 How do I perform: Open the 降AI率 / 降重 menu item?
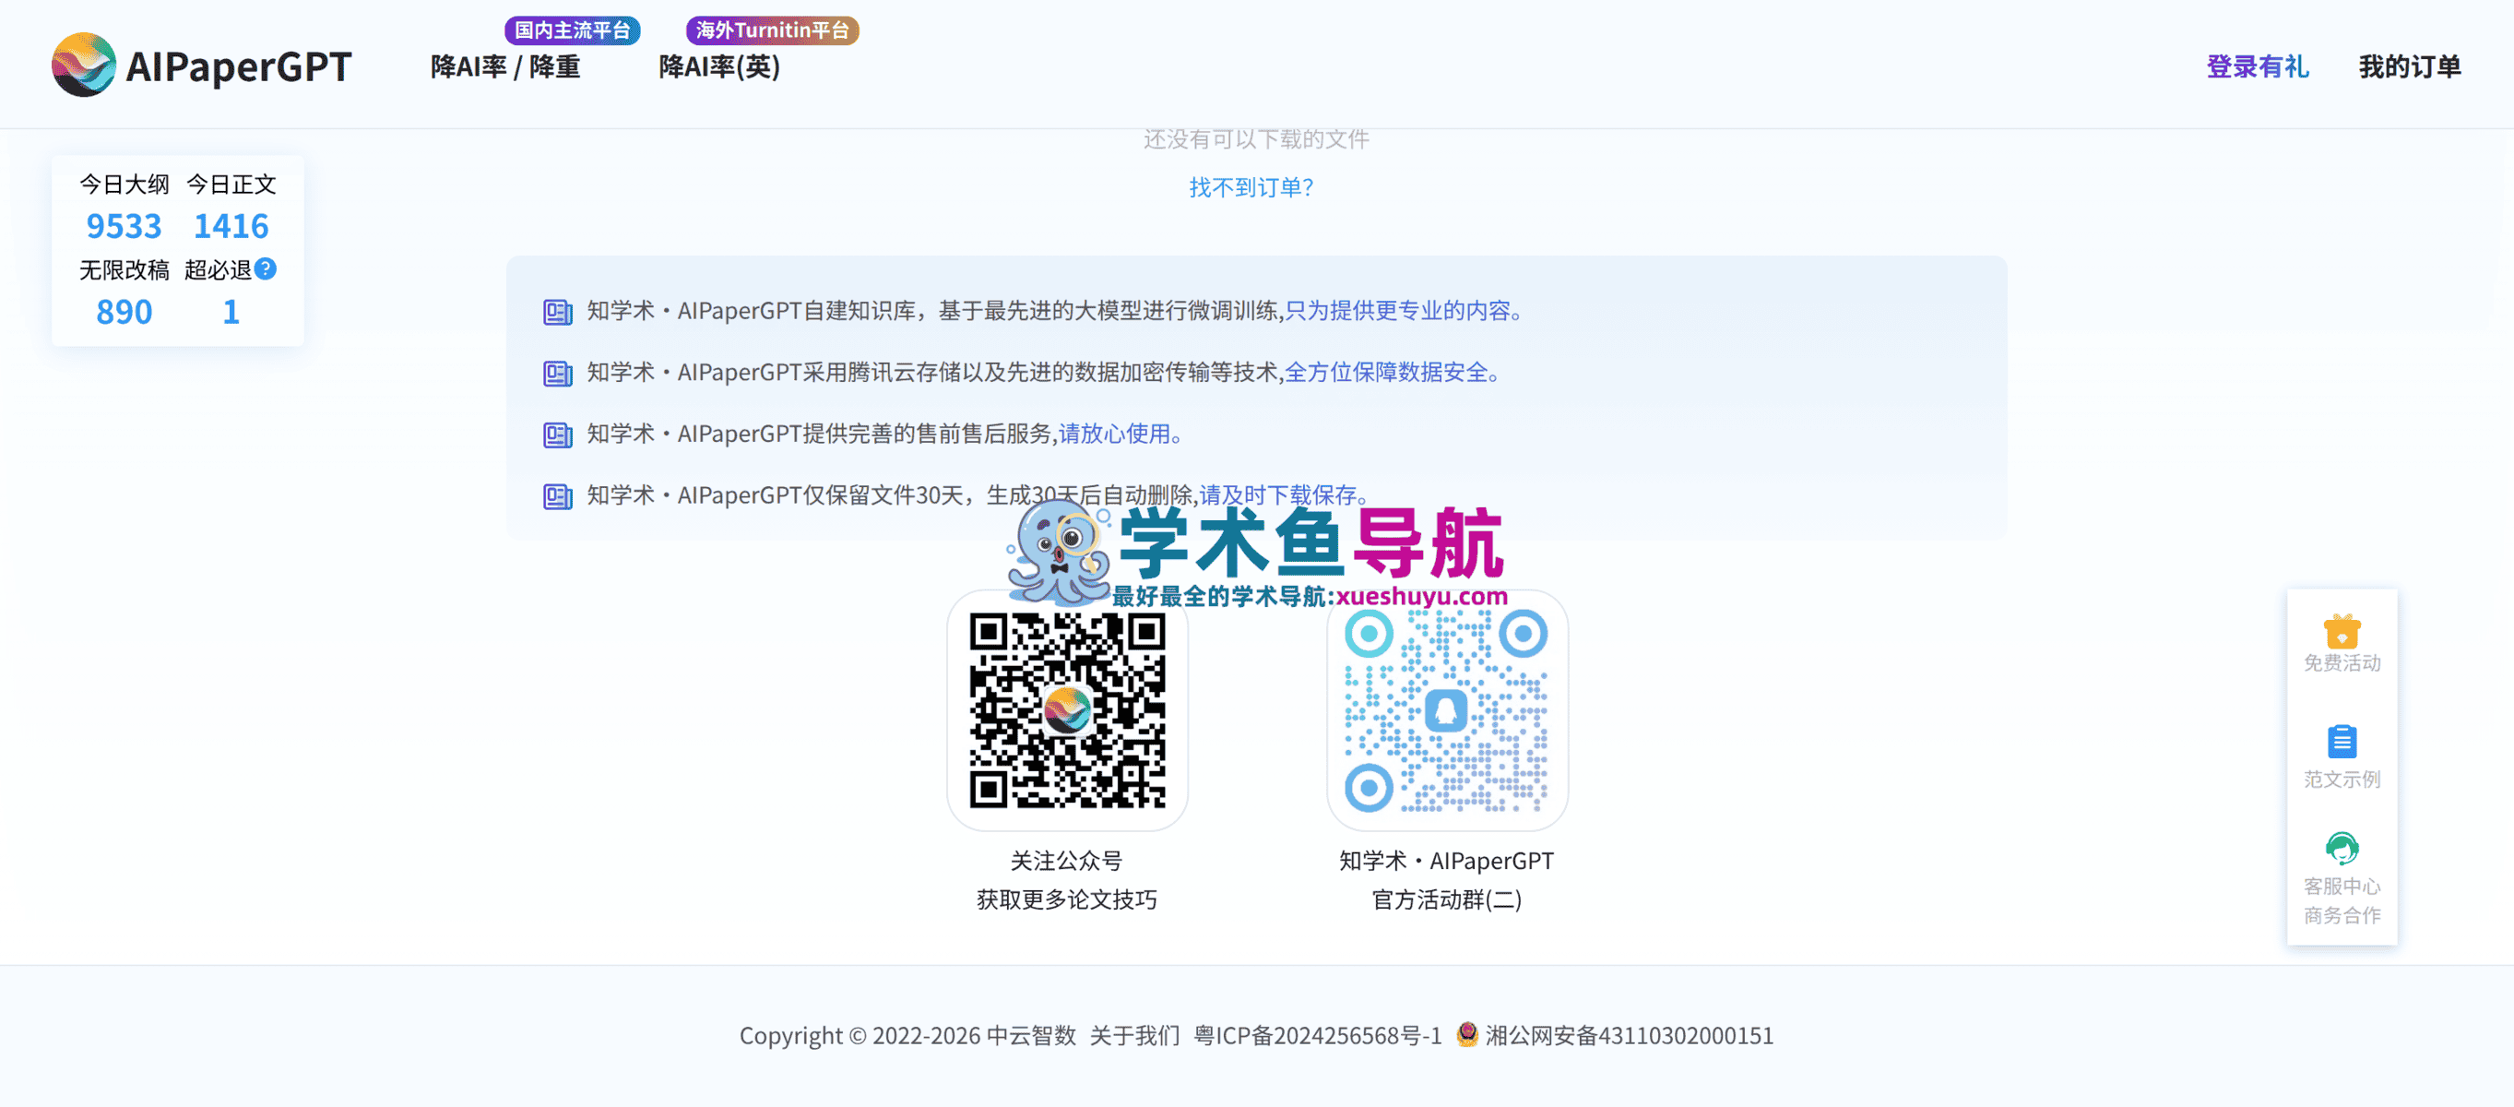click(x=505, y=66)
